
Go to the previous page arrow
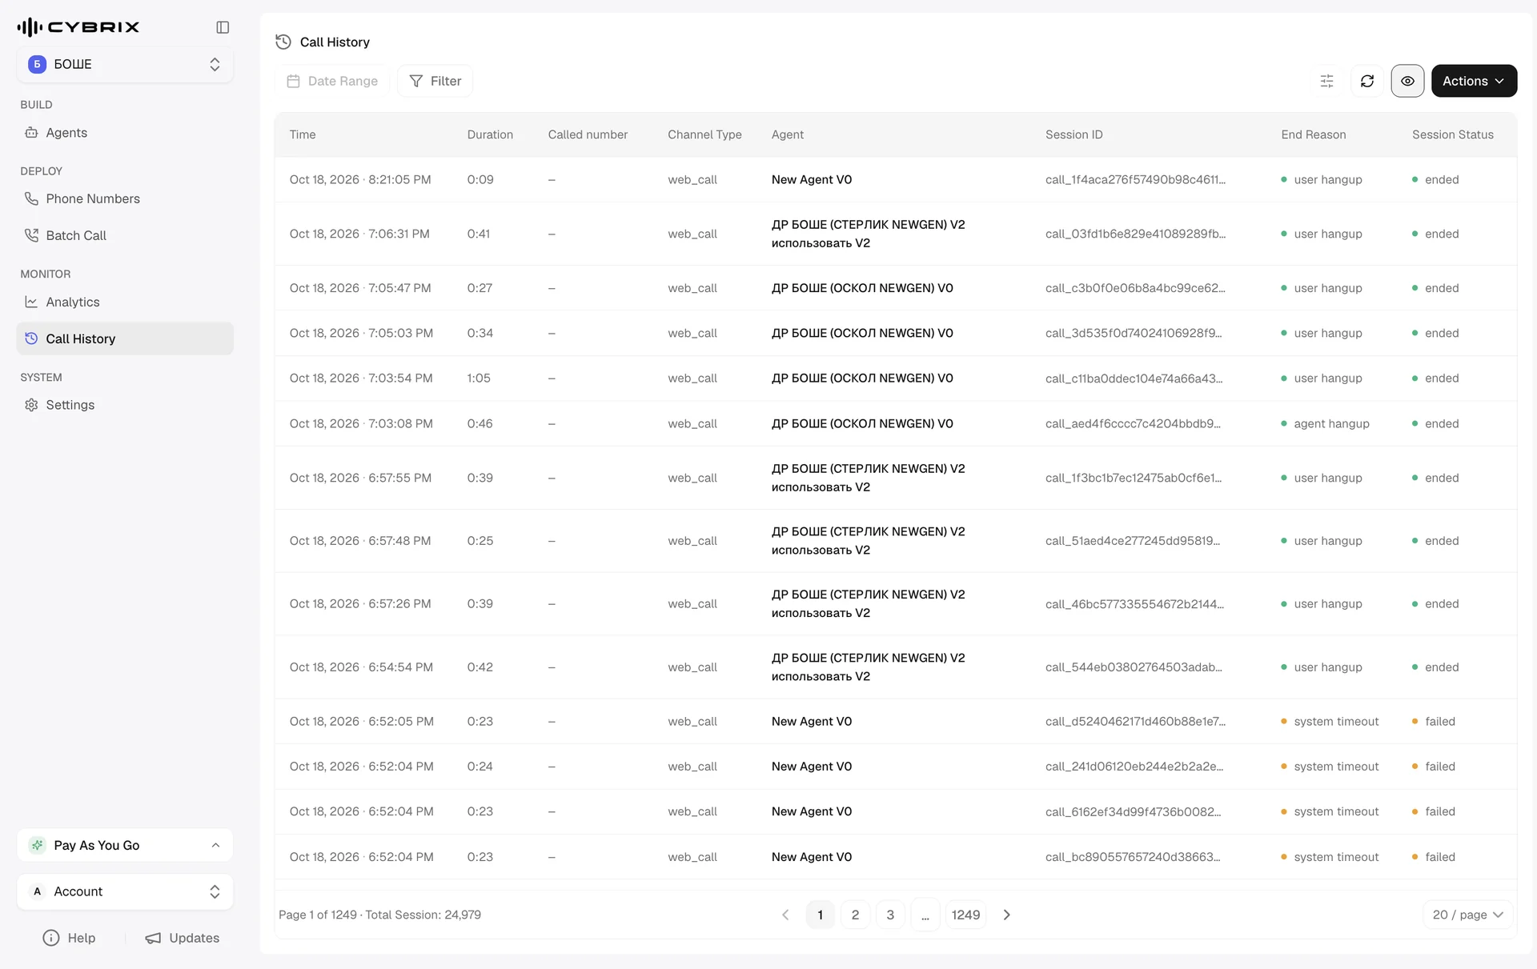tap(785, 915)
